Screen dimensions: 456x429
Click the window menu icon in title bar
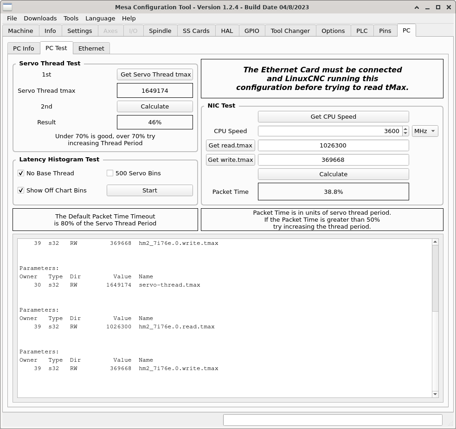pyautogui.click(x=7, y=7)
